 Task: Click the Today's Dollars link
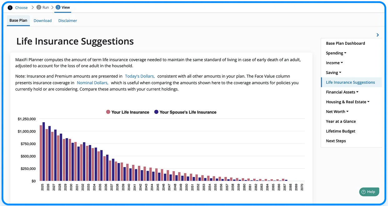140,76
